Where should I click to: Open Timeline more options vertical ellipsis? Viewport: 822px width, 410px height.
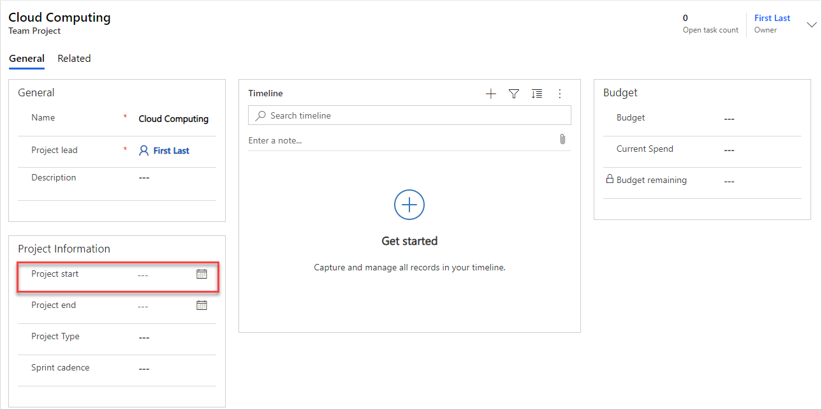(560, 94)
